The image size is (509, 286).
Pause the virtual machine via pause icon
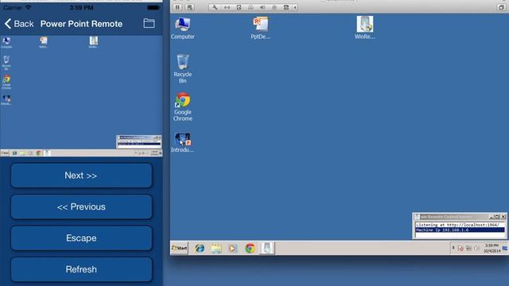point(177,7)
